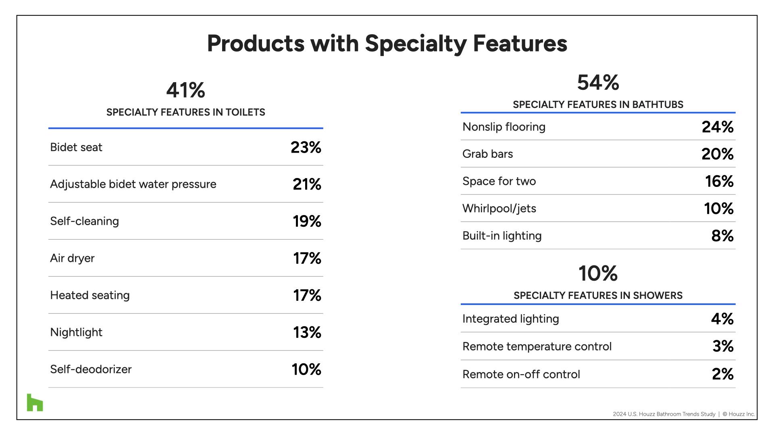Select the Specialty Features in Showers heading
This screenshot has width=774, height=435.
598,296
